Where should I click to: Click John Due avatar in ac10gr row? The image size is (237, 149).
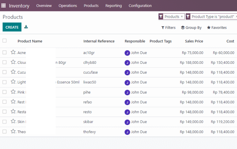click(x=127, y=53)
